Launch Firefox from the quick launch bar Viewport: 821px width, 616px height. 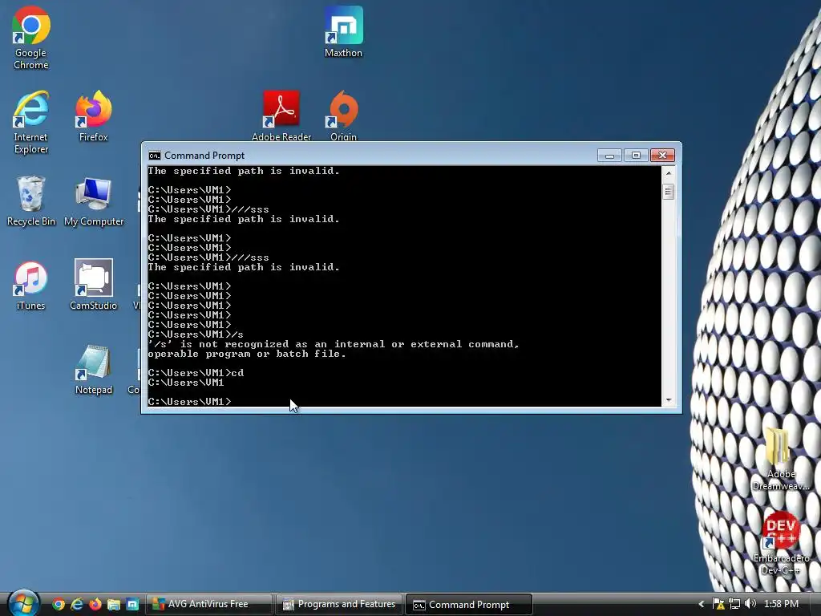[95, 605]
